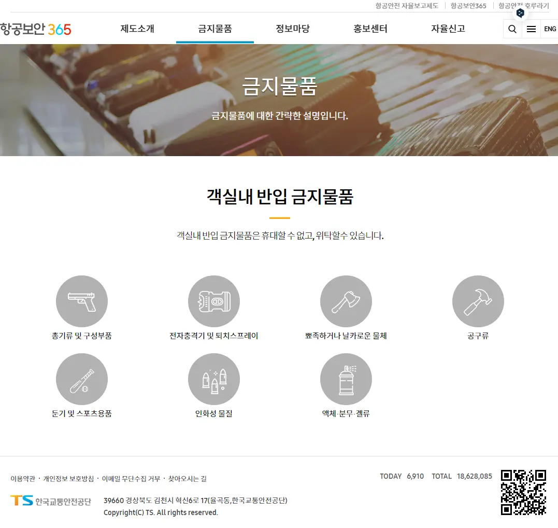The height and width of the screenshot is (528, 558).
Task: Click the stun gun and pepper spray icon
Action: coord(213,301)
